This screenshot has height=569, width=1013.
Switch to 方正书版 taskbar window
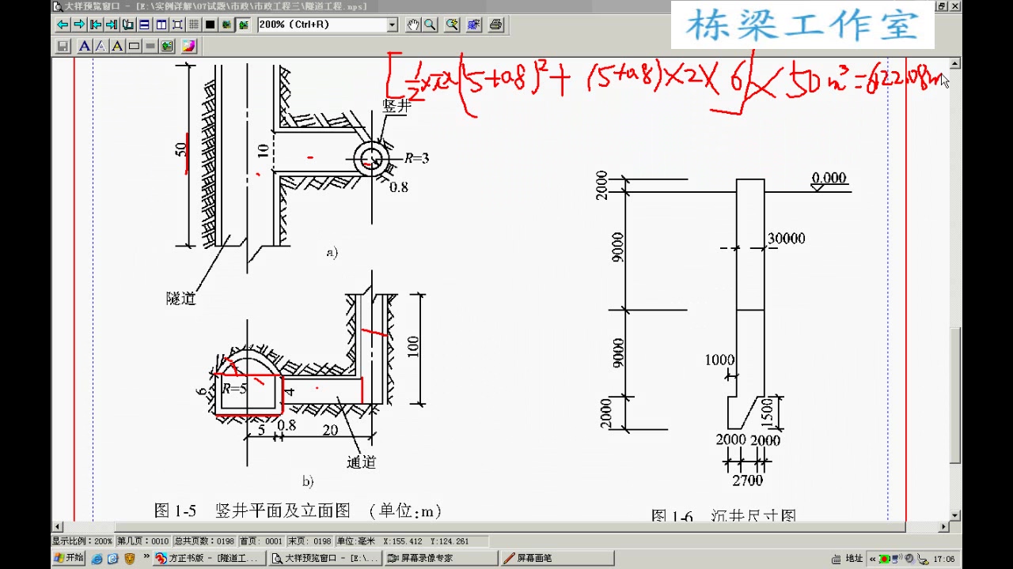209,558
